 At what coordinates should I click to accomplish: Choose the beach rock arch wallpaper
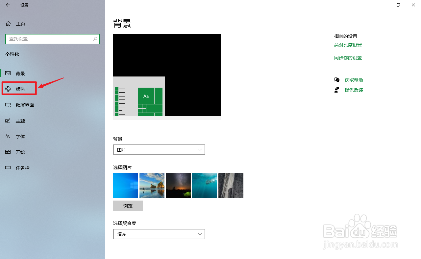[152, 185]
